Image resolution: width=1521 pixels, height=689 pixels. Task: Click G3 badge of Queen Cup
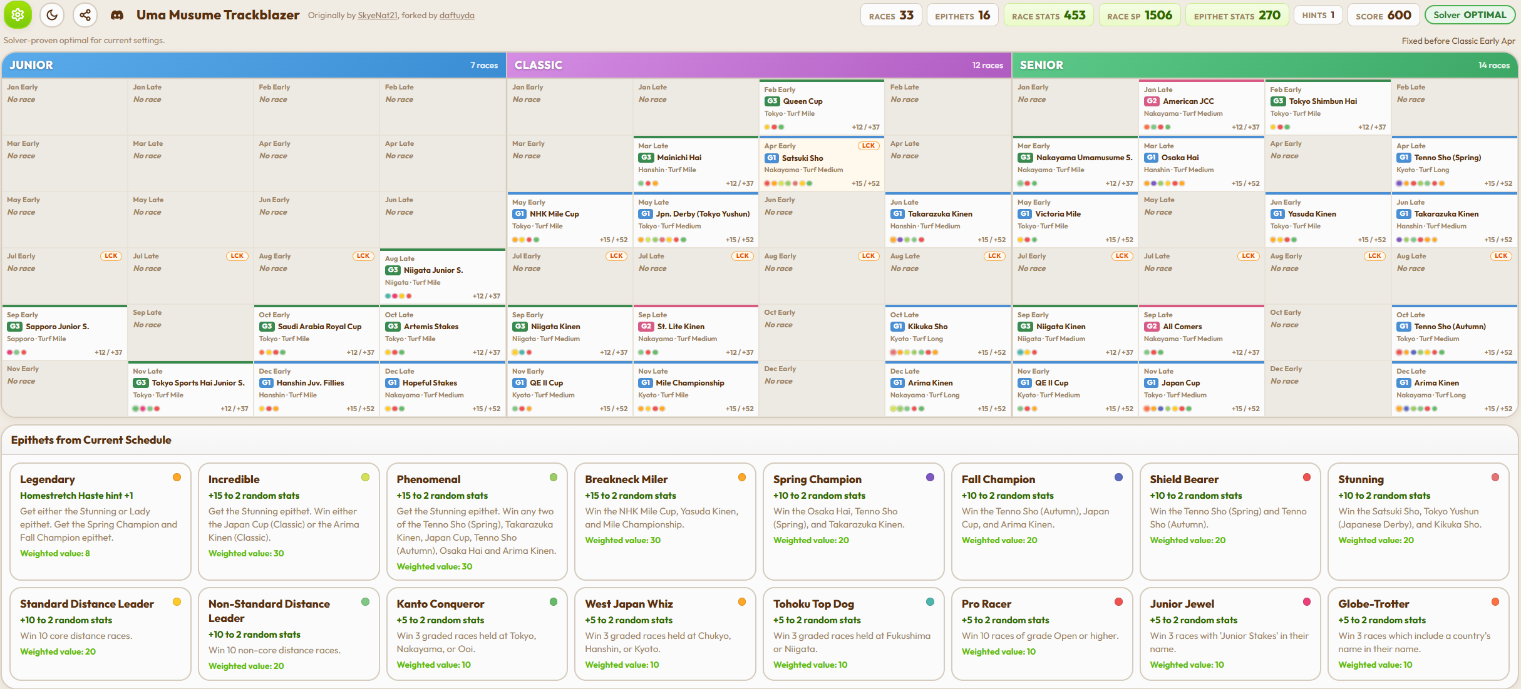coord(771,101)
